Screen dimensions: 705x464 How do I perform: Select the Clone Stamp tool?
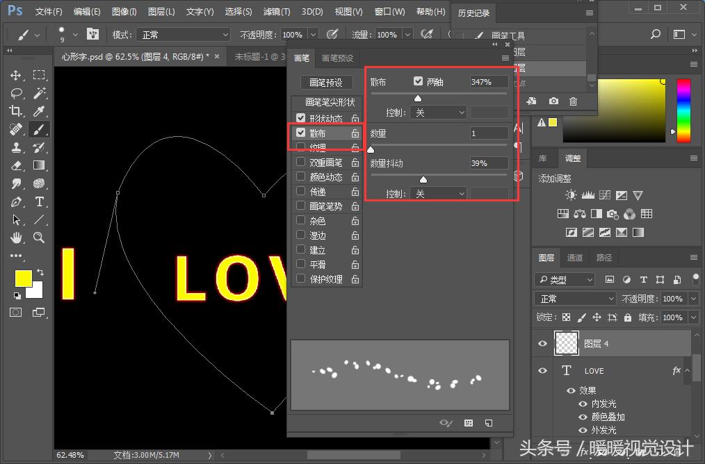[17, 148]
